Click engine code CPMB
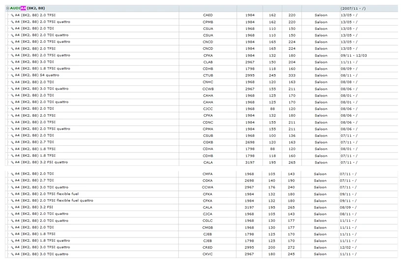The image size is (403, 263). tap(208, 22)
